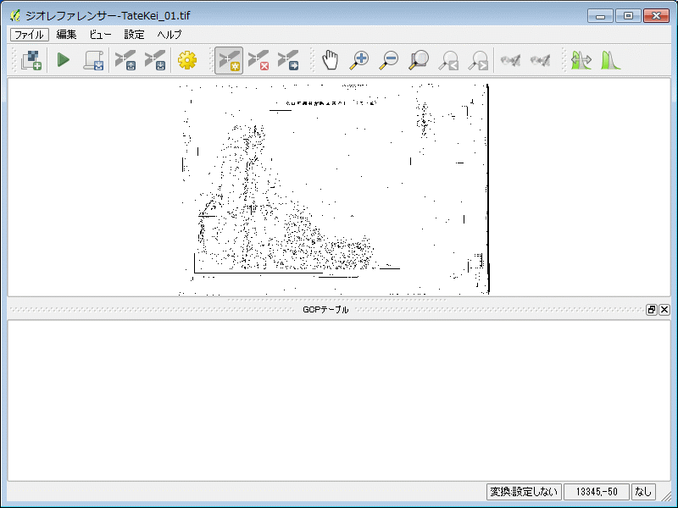
Task: Open the ファイル menu
Action: pos(28,35)
